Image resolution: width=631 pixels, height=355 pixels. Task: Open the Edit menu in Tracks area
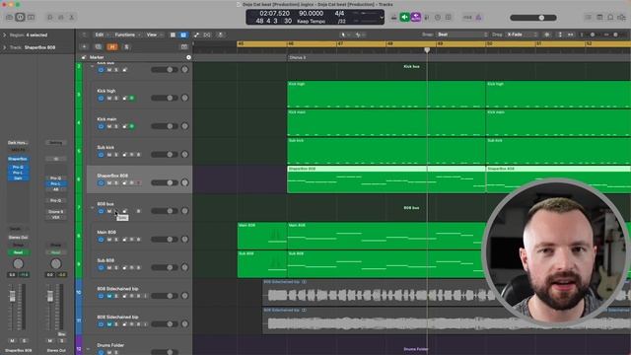click(x=101, y=35)
